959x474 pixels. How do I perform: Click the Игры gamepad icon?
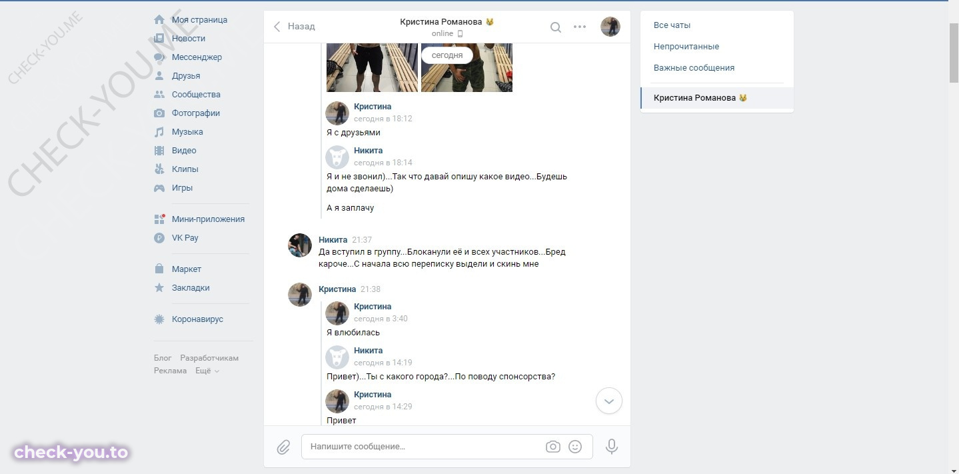[159, 188]
